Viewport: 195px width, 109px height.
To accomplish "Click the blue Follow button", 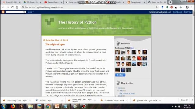I will click(x=120, y=75).
